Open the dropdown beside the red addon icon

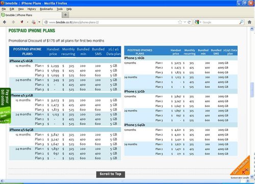(x=28, y=22)
